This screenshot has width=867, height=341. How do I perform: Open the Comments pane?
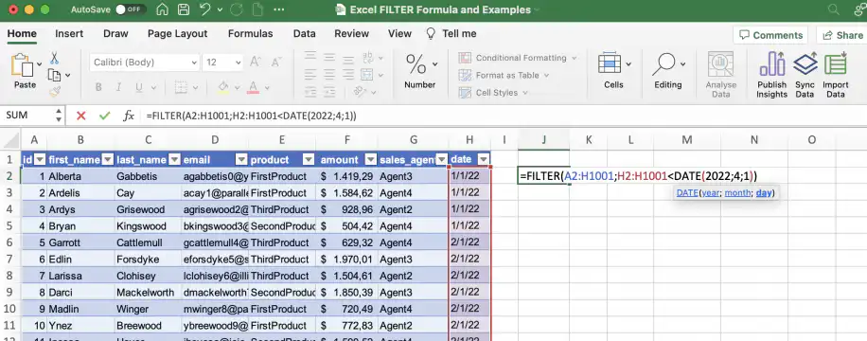pos(770,35)
